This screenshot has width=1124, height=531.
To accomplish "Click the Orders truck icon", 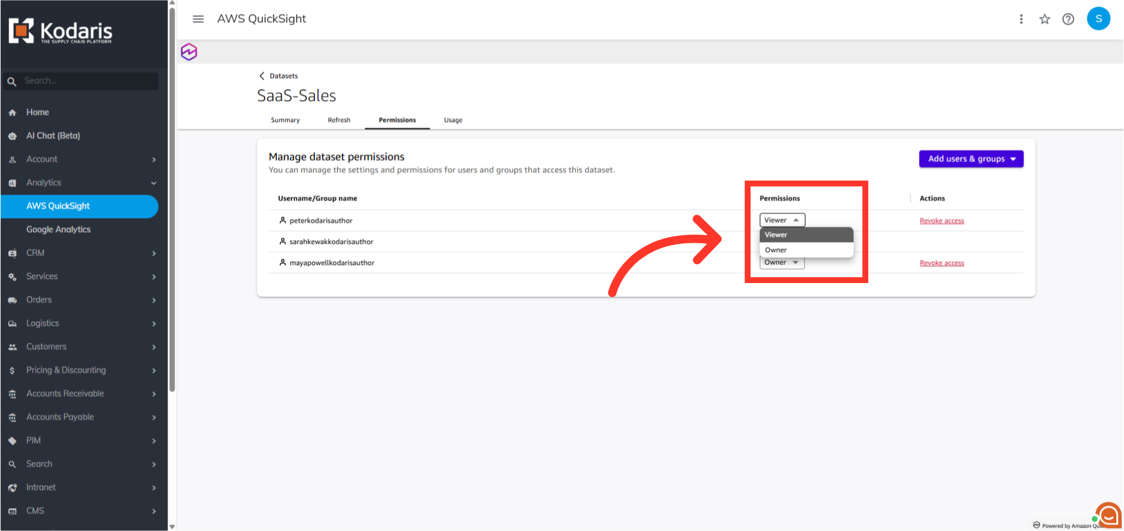I will click(x=12, y=300).
